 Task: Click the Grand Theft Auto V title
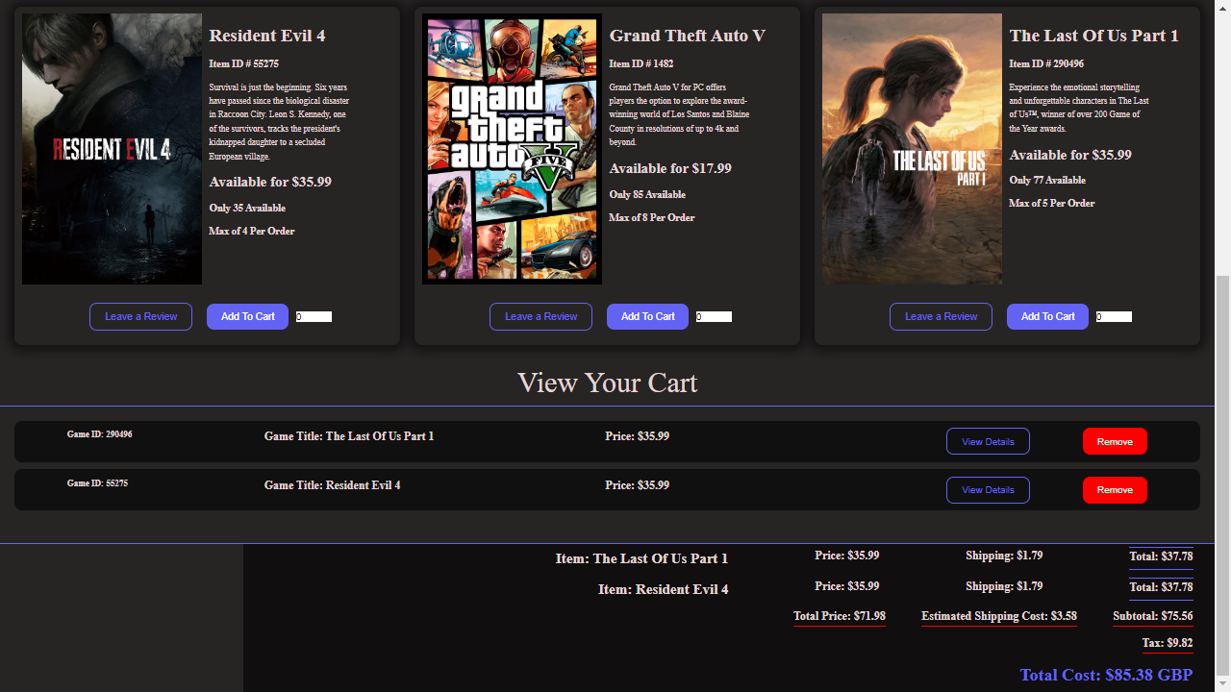tap(687, 36)
